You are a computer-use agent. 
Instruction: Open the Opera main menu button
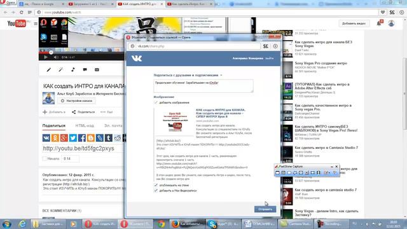pos(8,3)
